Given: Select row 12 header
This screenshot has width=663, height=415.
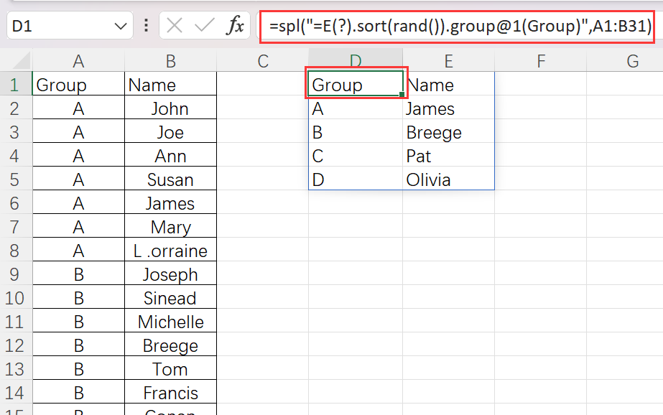Looking at the screenshot, I should [16, 345].
